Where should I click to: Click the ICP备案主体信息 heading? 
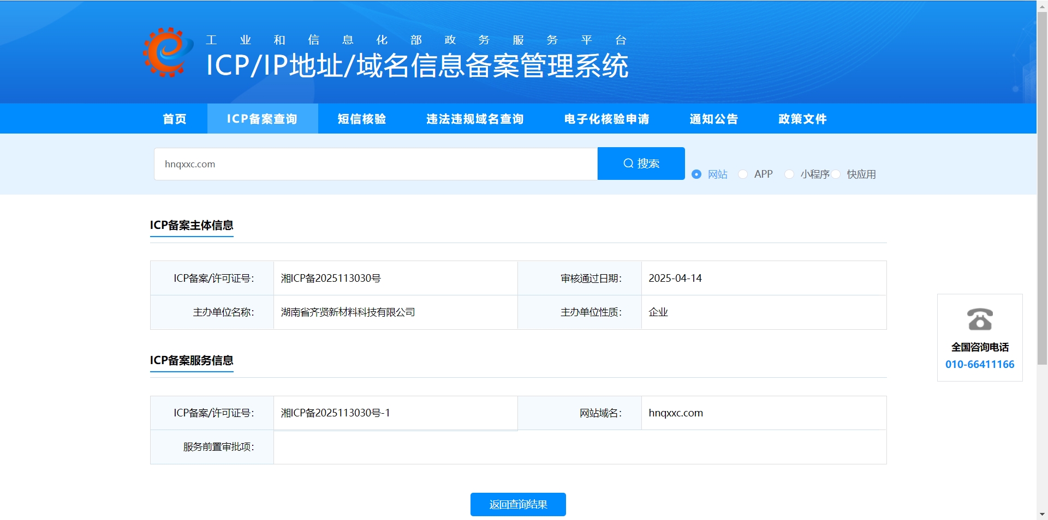click(x=192, y=225)
